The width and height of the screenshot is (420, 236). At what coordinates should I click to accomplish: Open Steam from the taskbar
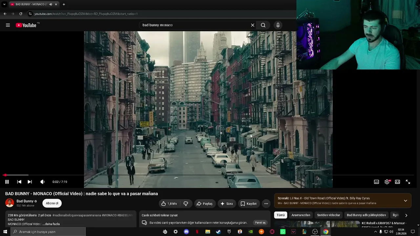click(x=218, y=232)
